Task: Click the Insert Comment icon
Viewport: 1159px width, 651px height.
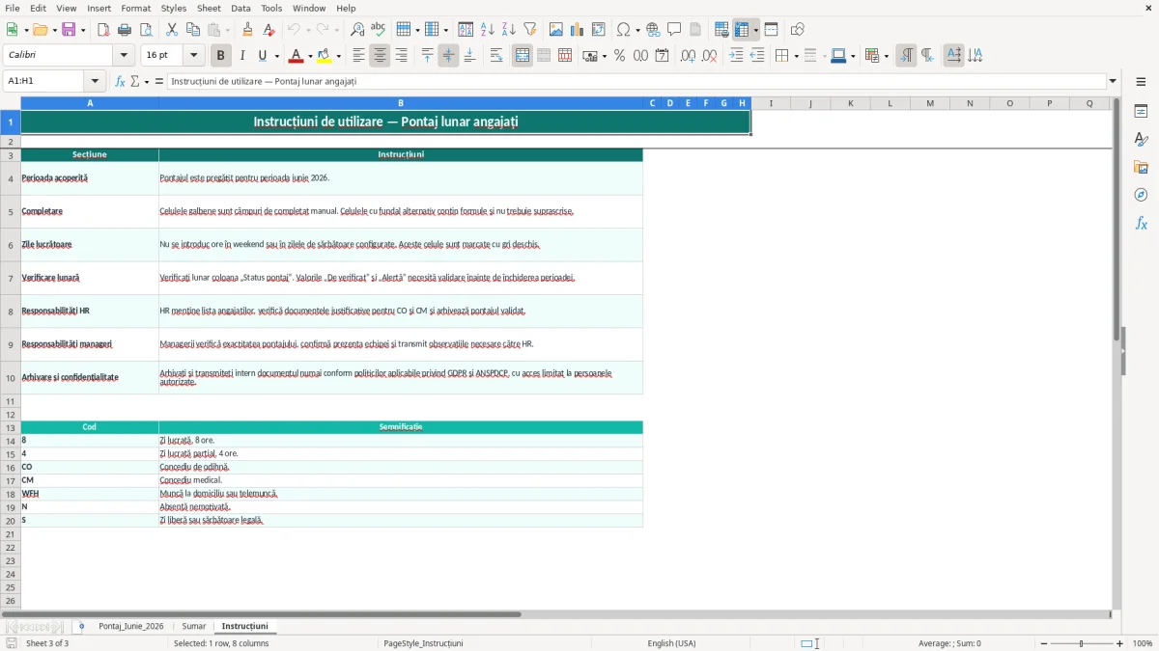Action: (674, 30)
